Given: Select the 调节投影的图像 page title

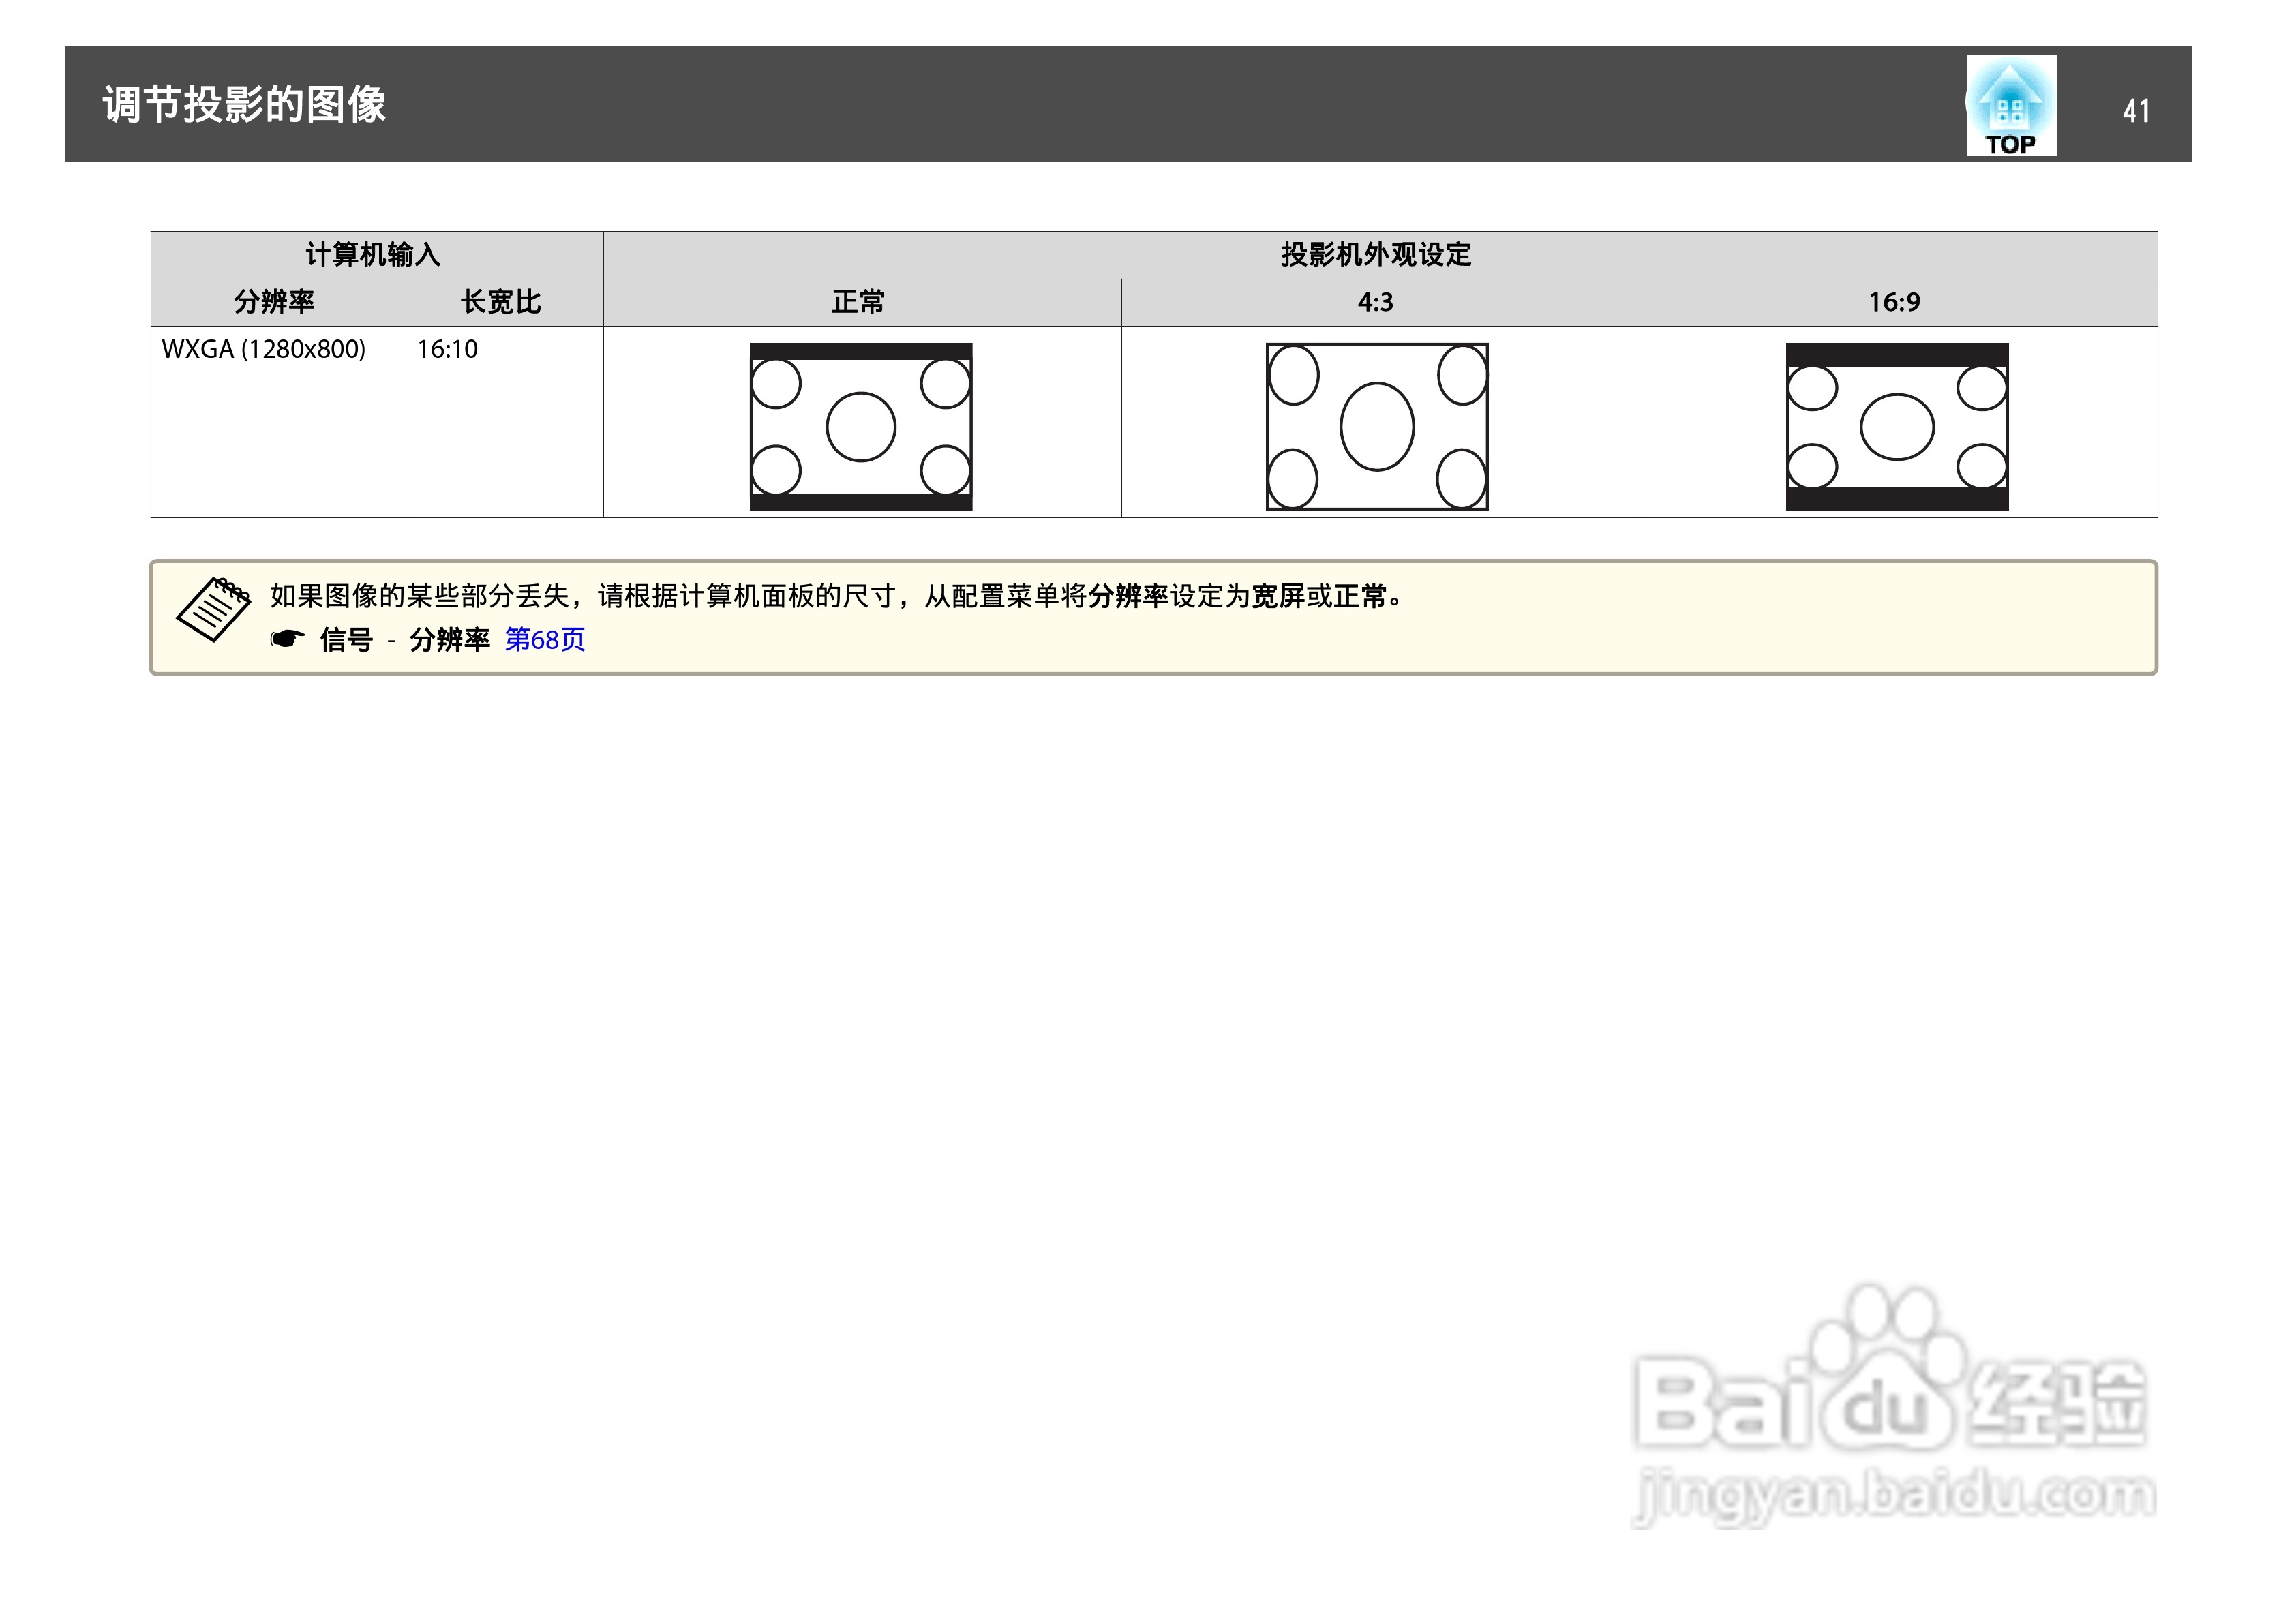Looking at the screenshot, I should [244, 105].
